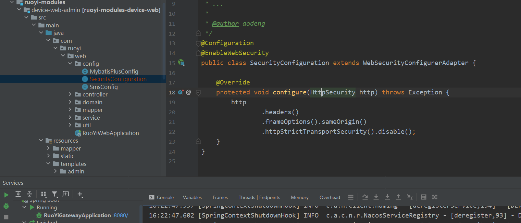This screenshot has width=521, height=223.
Task: Collapse the config package
Action: point(70,64)
